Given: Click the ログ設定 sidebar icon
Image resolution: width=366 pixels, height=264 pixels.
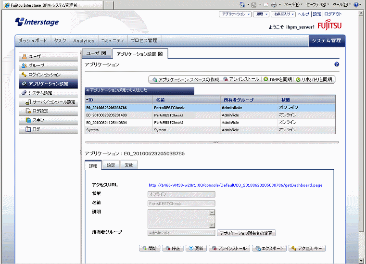Looking at the screenshot, I should [x=28, y=111].
